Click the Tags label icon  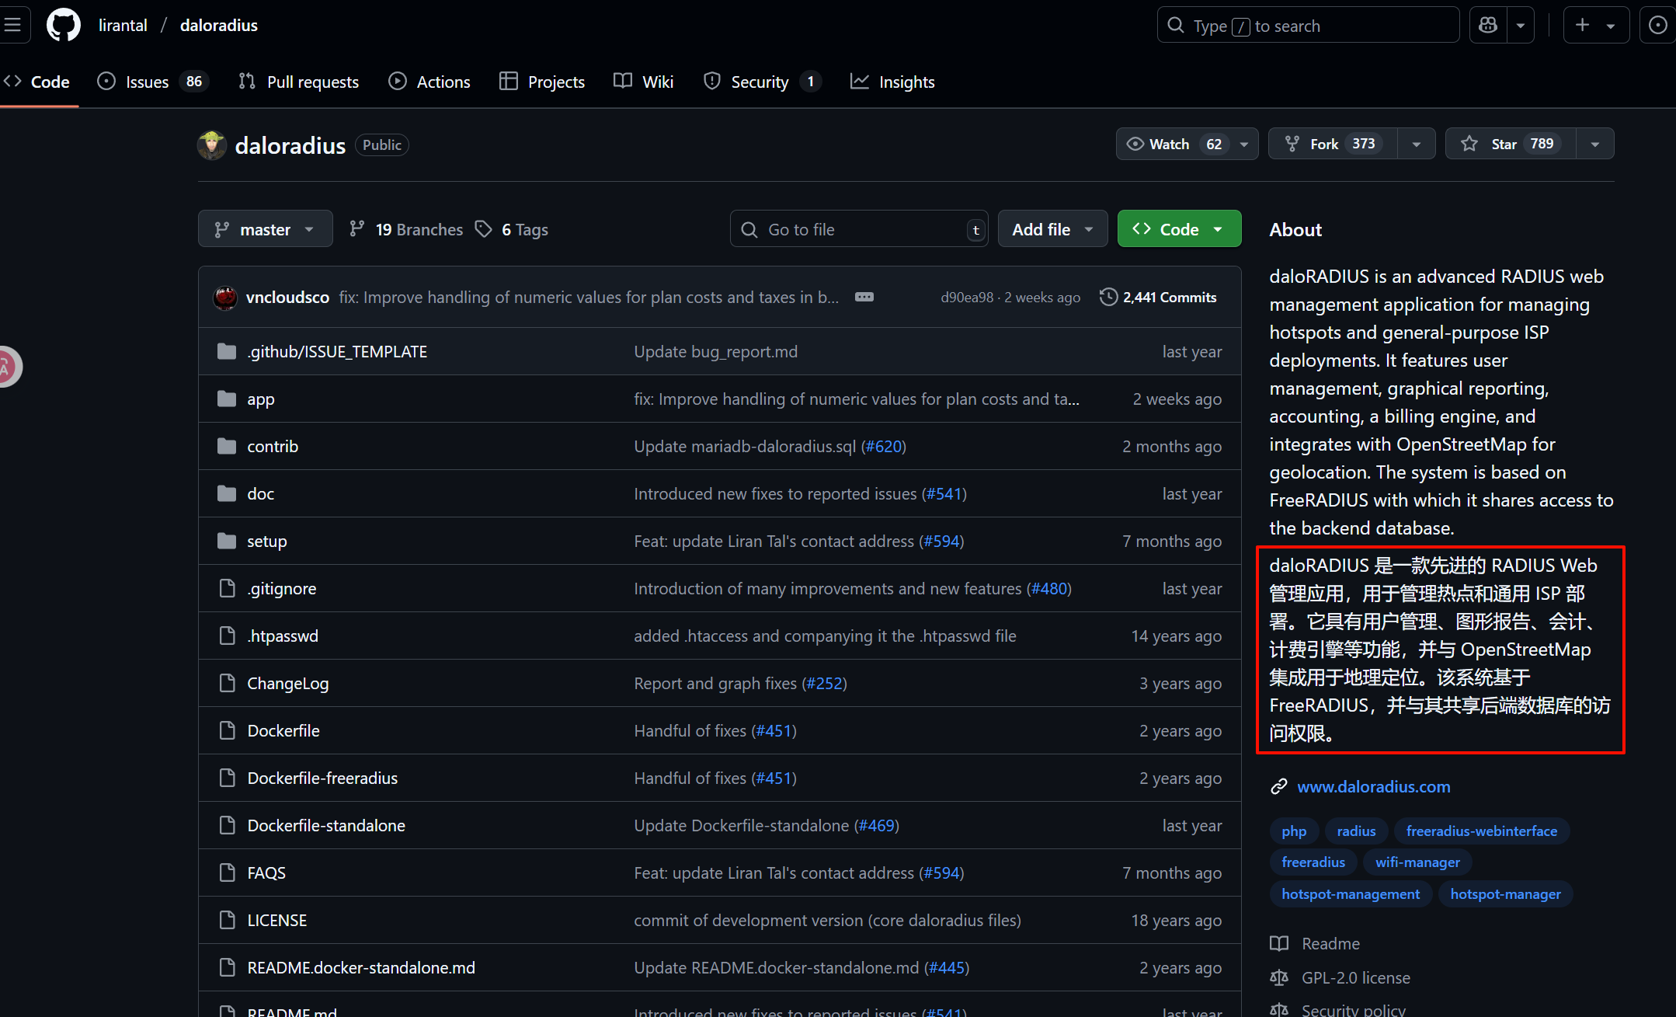tap(484, 229)
